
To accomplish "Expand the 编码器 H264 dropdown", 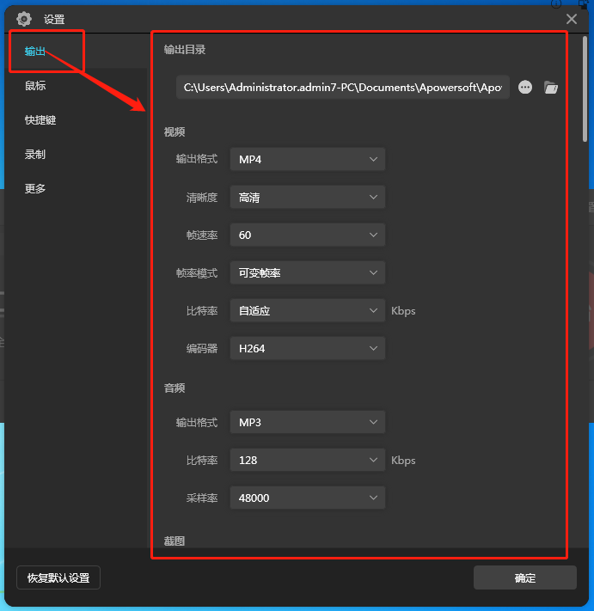I will click(x=308, y=348).
